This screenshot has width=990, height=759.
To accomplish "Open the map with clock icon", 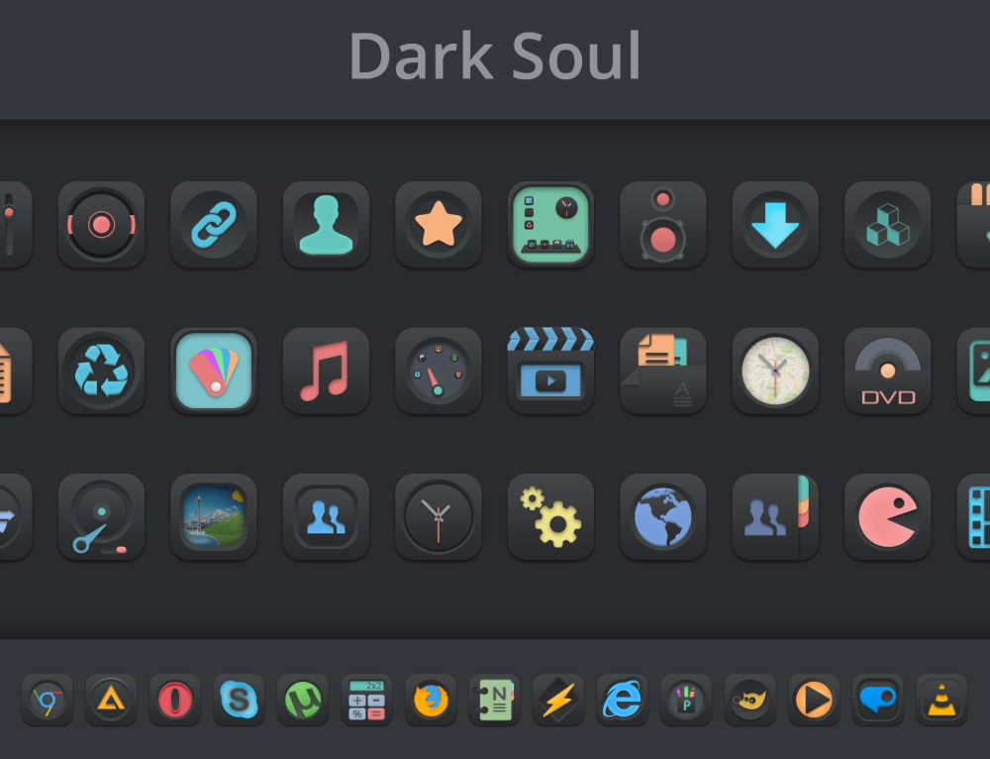I will pos(775,372).
